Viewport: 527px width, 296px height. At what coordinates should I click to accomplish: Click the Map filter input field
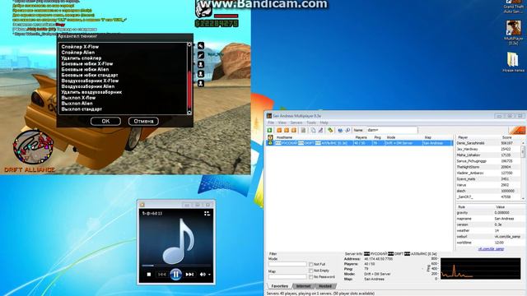pyautogui.click(x=287, y=277)
